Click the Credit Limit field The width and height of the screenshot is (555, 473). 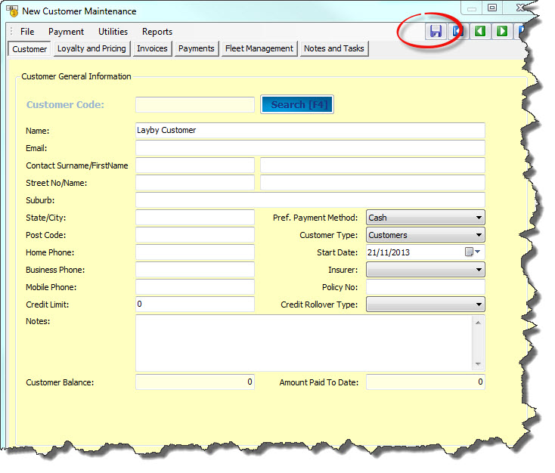coord(194,304)
